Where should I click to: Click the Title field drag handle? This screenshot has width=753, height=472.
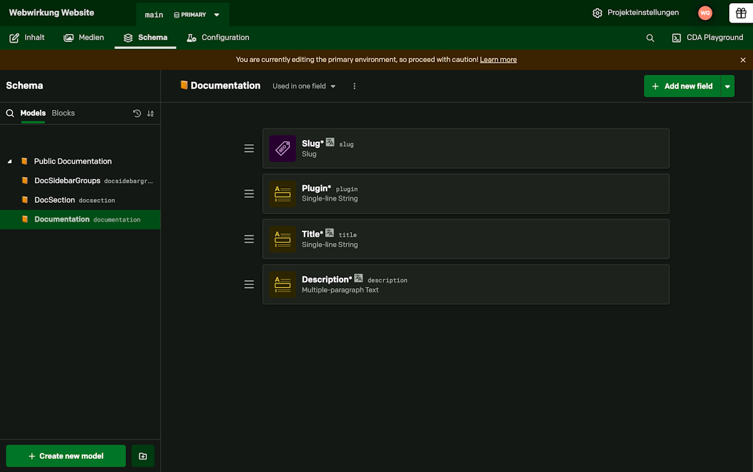coord(249,239)
